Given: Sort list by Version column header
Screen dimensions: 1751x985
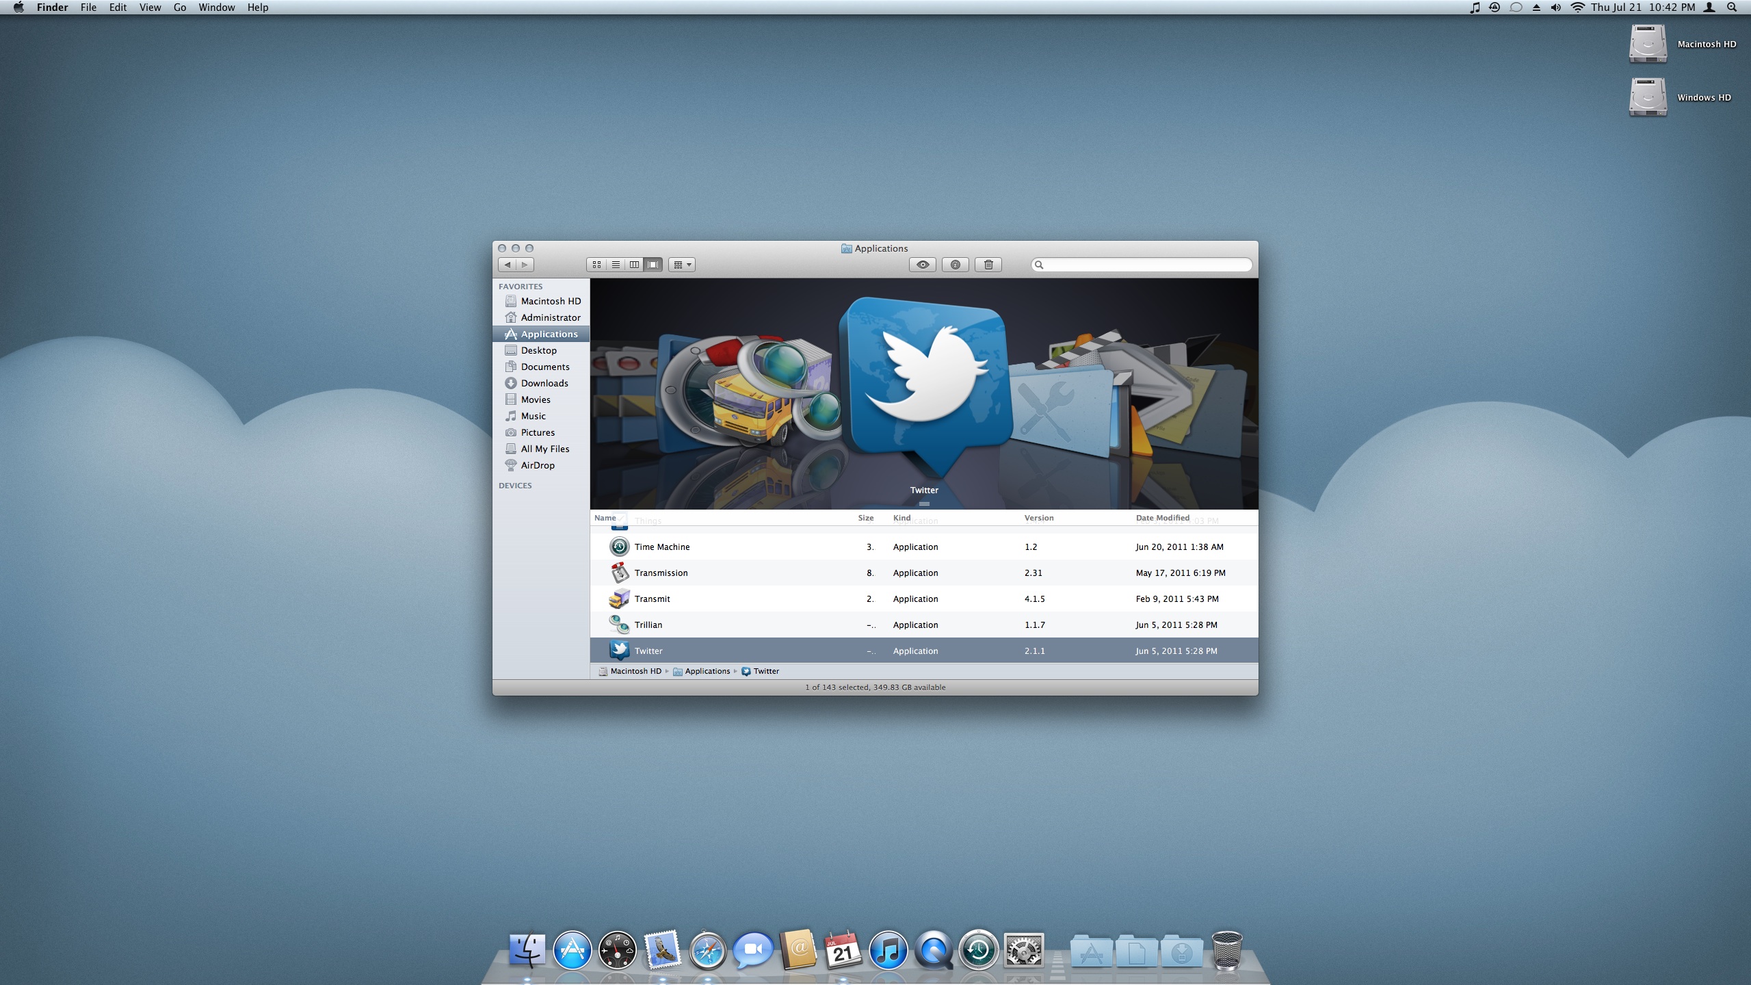Looking at the screenshot, I should (x=1039, y=518).
